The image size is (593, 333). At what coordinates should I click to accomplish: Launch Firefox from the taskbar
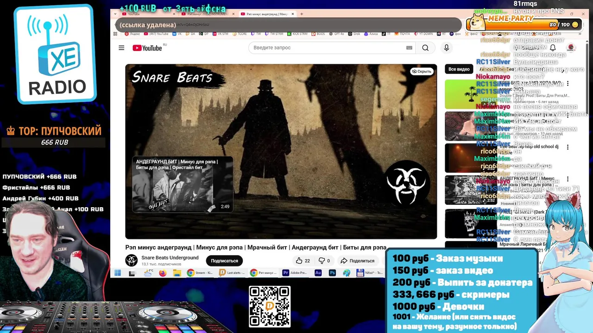[163, 273]
